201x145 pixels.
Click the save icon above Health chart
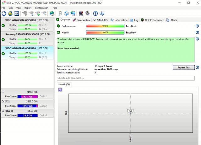tap(60, 89)
